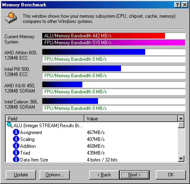The image size is (190, 184).
Task: Click the Intel Celeron 366 blue ALU bar
Action: [70, 101]
